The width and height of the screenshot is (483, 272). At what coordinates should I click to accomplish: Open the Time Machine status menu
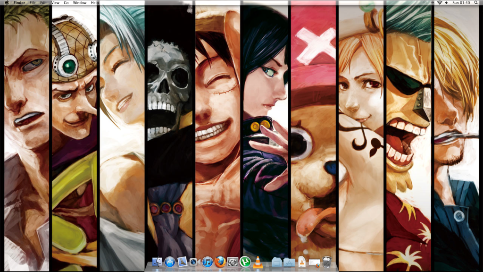tap(425, 3)
